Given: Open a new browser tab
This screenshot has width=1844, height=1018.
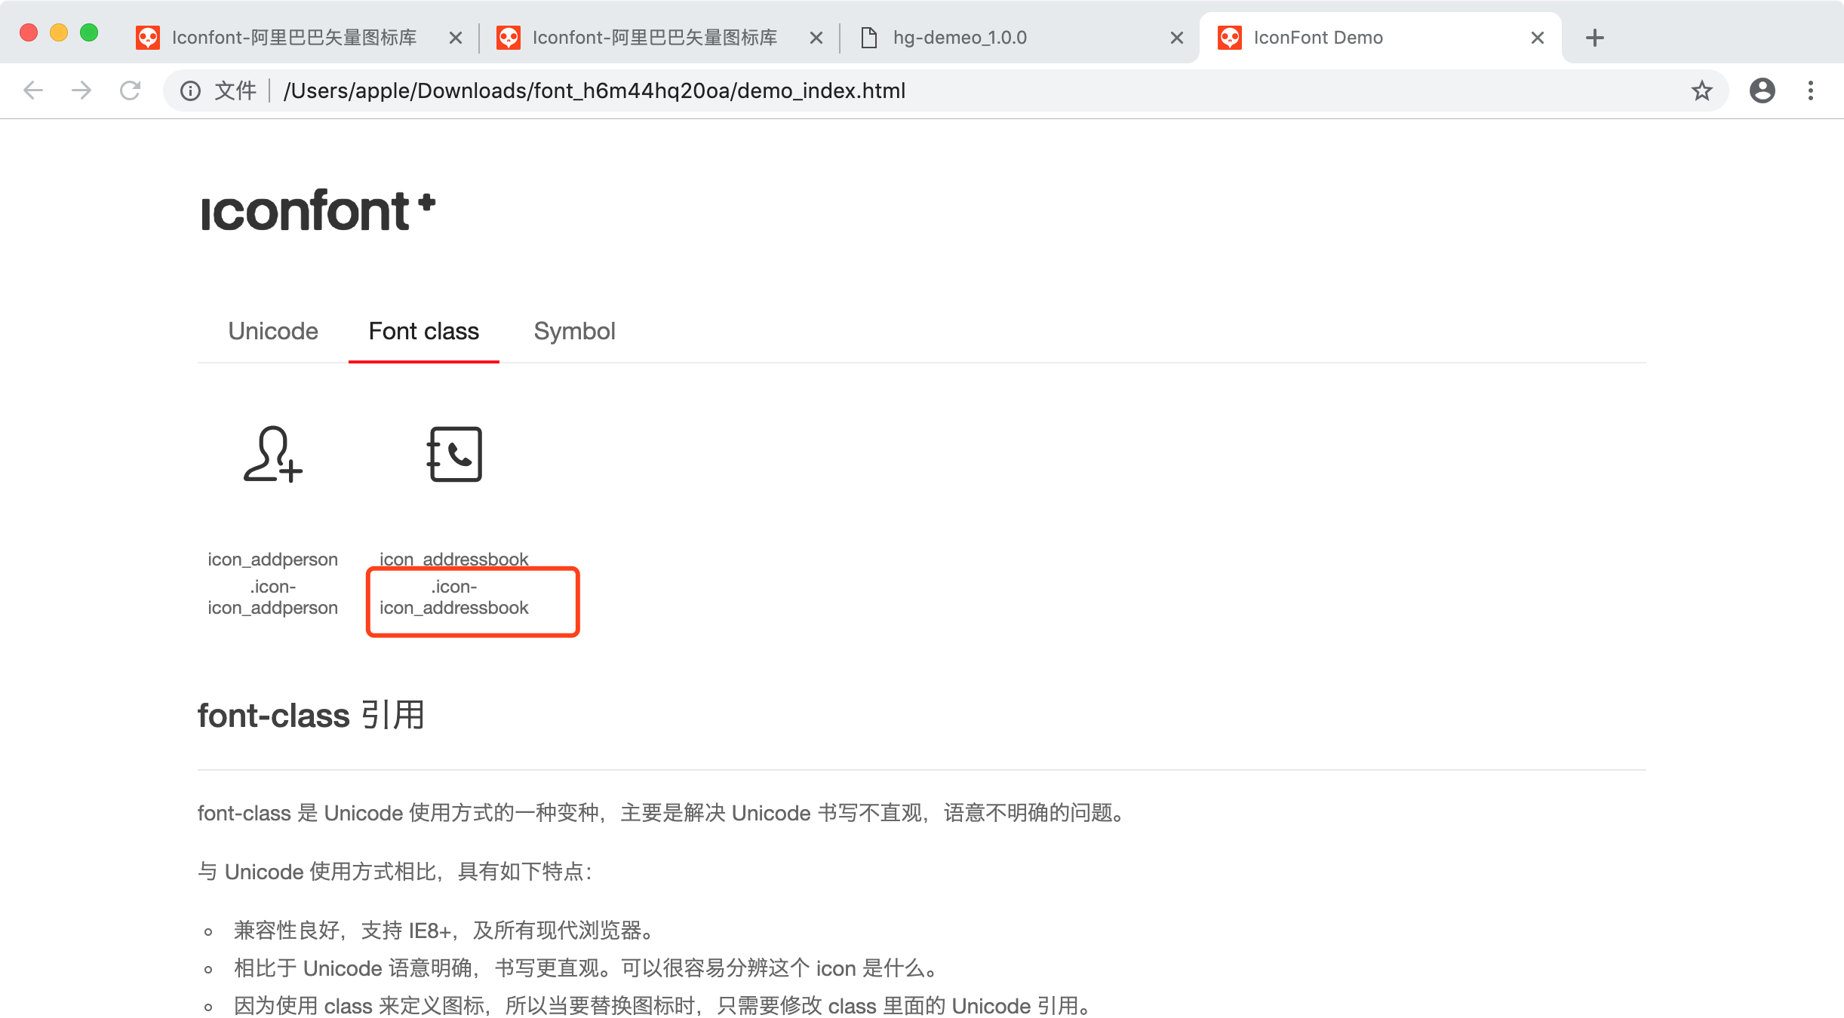Looking at the screenshot, I should 1594,38.
